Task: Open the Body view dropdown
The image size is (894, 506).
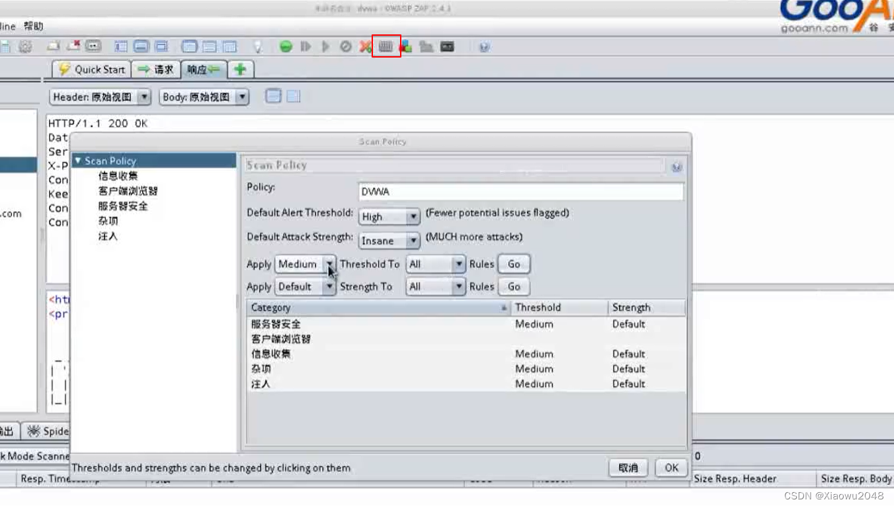Action: 204,97
